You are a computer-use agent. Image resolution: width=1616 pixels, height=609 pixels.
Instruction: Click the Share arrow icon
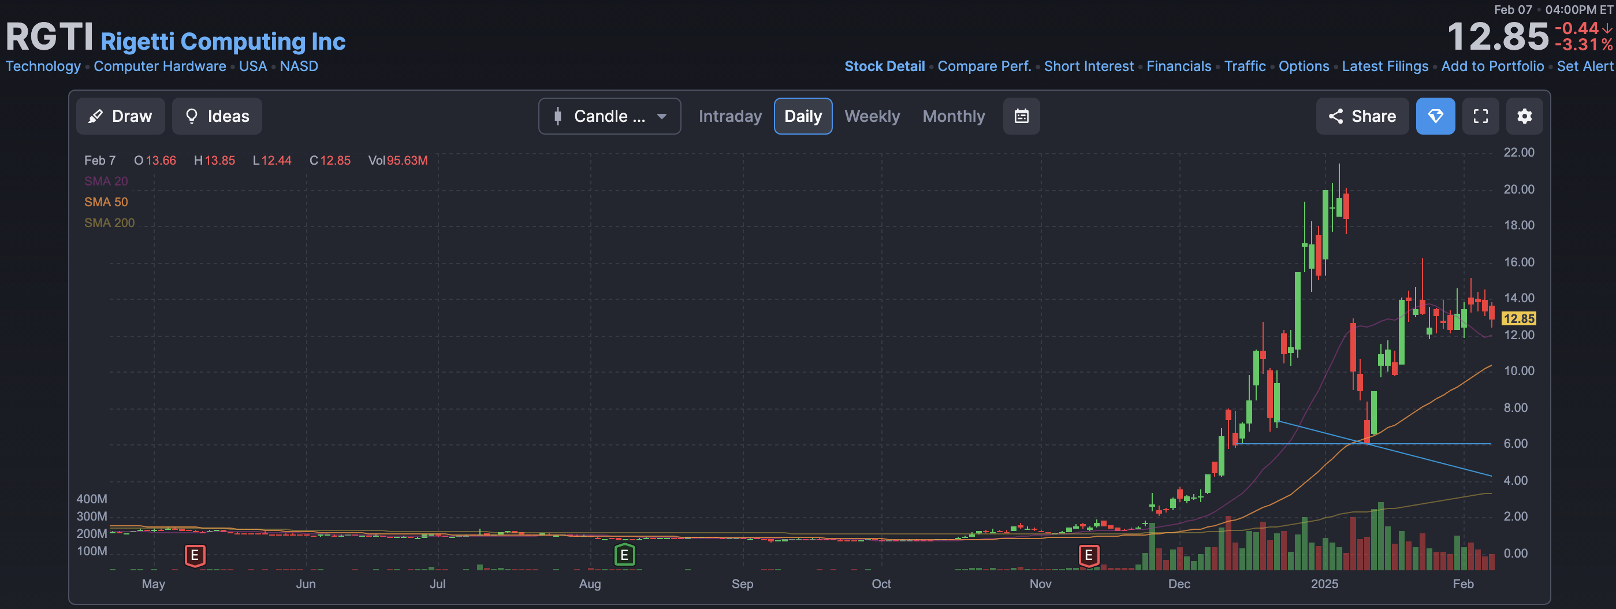[1335, 116]
